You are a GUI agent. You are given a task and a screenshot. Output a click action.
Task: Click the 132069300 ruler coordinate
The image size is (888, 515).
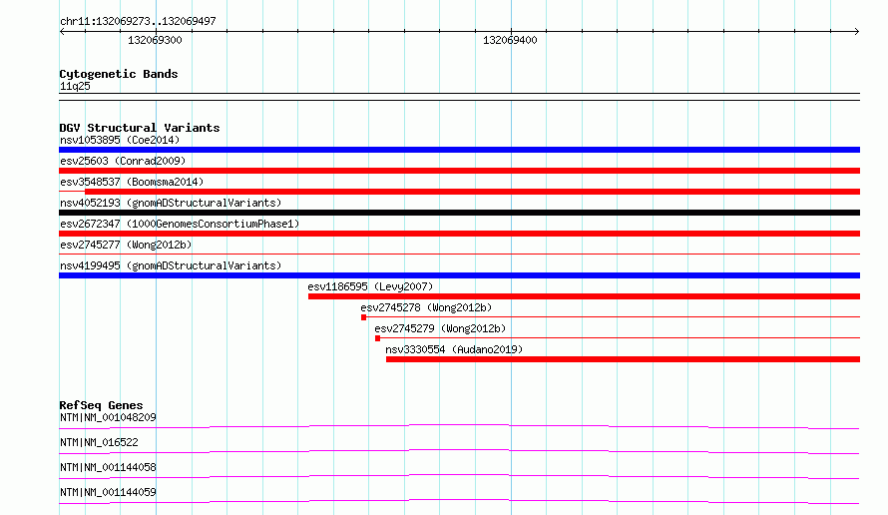click(155, 40)
